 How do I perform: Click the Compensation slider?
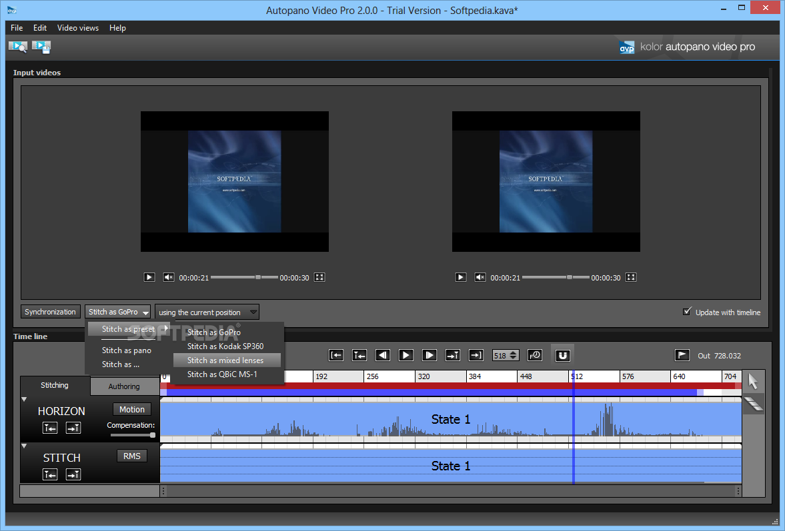133,435
